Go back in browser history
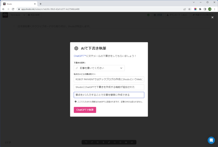Screen dimensions: 218x147 (4, 9)
